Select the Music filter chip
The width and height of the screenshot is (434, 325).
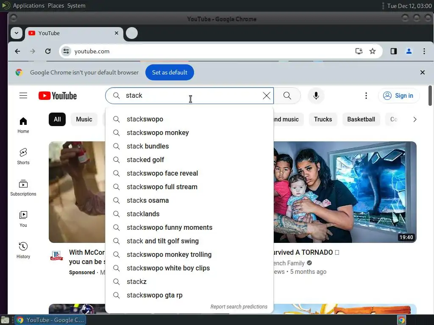(84, 119)
